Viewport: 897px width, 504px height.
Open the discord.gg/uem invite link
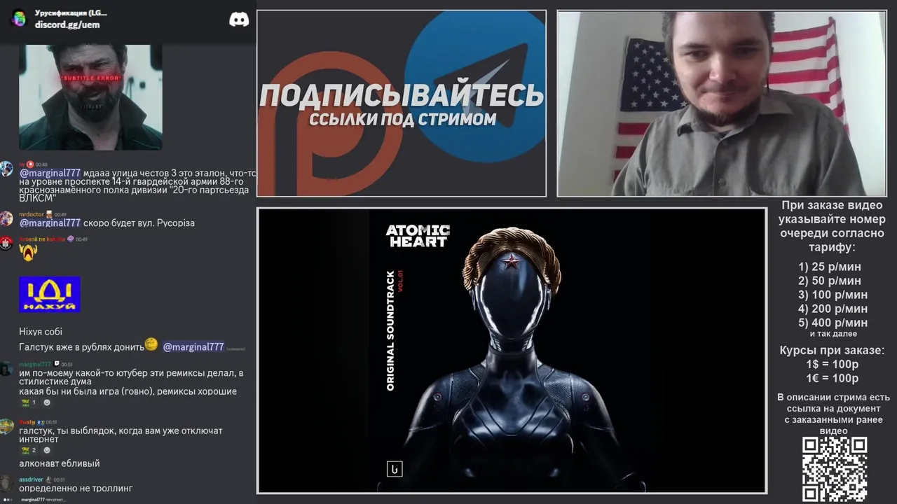coord(67,24)
